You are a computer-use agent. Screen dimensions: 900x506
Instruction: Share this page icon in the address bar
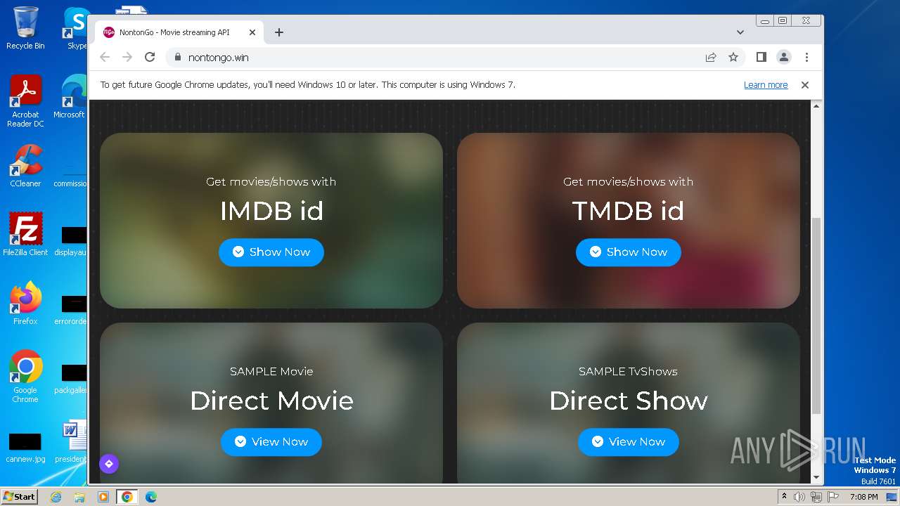pos(711,58)
